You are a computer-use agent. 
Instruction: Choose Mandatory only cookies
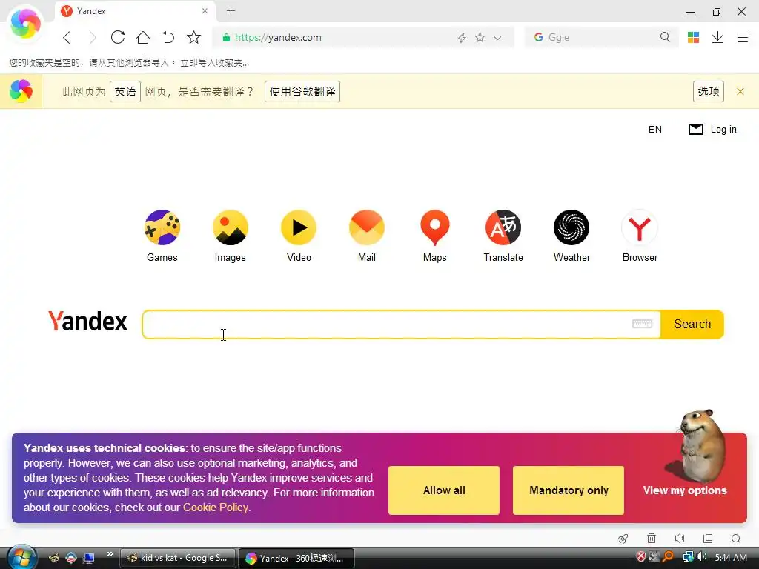(x=569, y=490)
